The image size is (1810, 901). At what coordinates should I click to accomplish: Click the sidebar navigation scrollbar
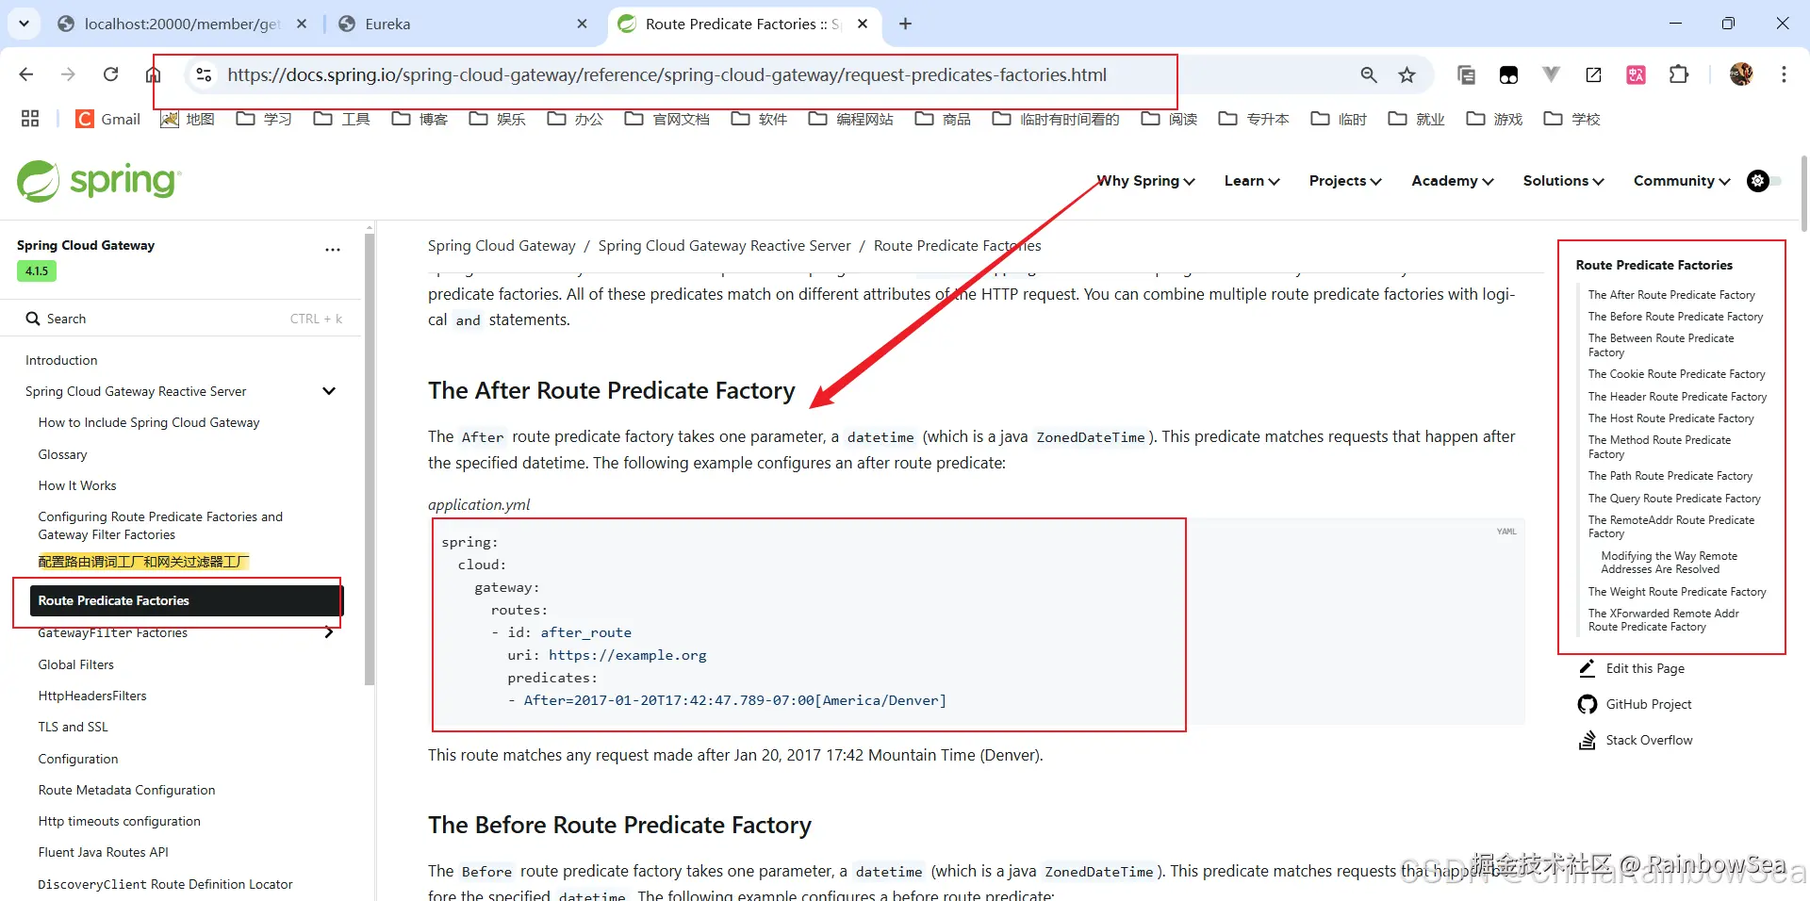coord(370,457)
